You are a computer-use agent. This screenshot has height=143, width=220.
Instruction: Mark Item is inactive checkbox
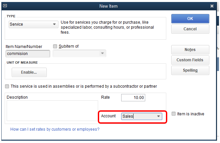[174, 114]
